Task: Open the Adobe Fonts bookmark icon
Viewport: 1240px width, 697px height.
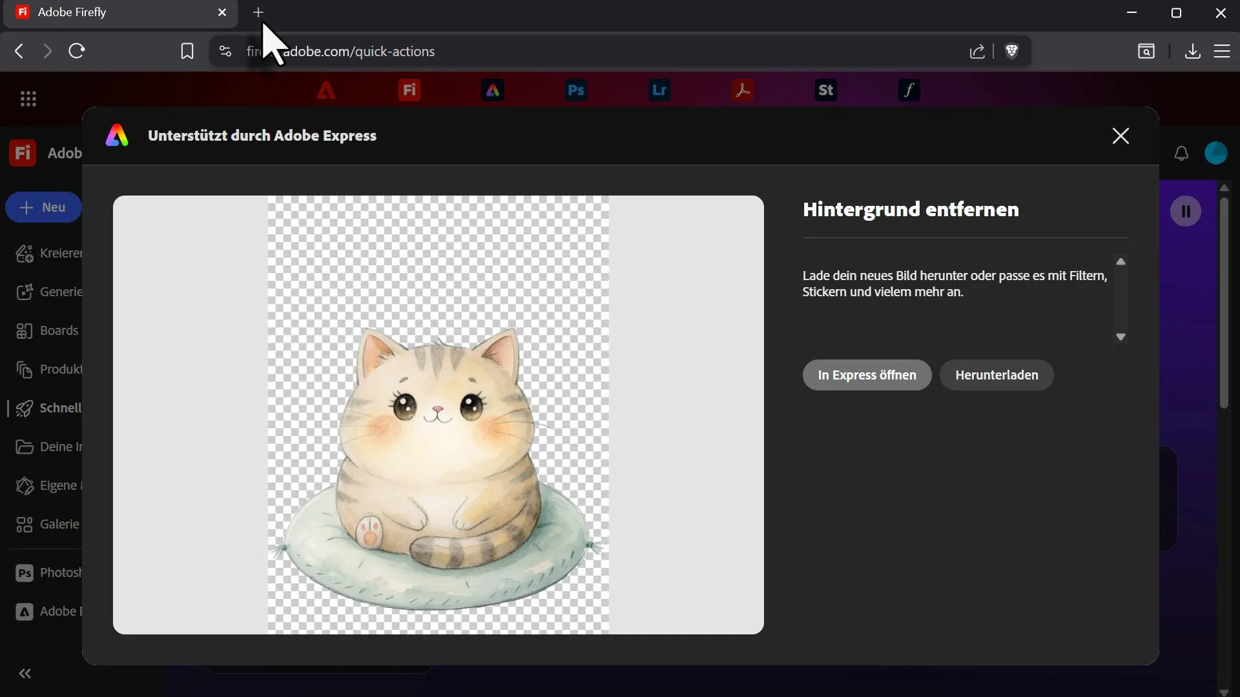Action: 909,90
